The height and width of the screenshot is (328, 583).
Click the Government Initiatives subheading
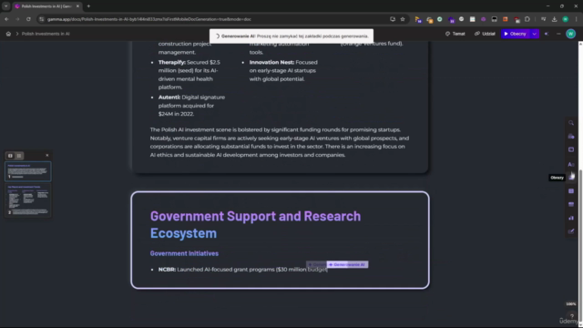pyautogui.click(x=184, y=253)
